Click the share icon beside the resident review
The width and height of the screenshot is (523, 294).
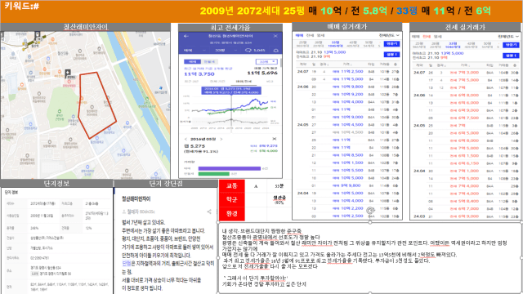click(x=209, y=212)
